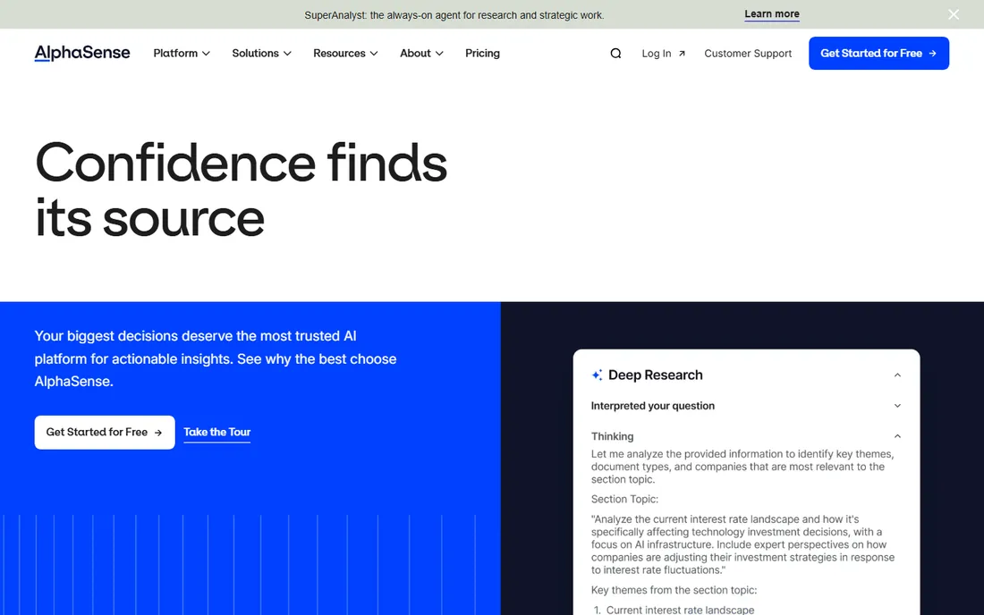
Task: Go to the Pricing page
Action: (x=482, y=54)
